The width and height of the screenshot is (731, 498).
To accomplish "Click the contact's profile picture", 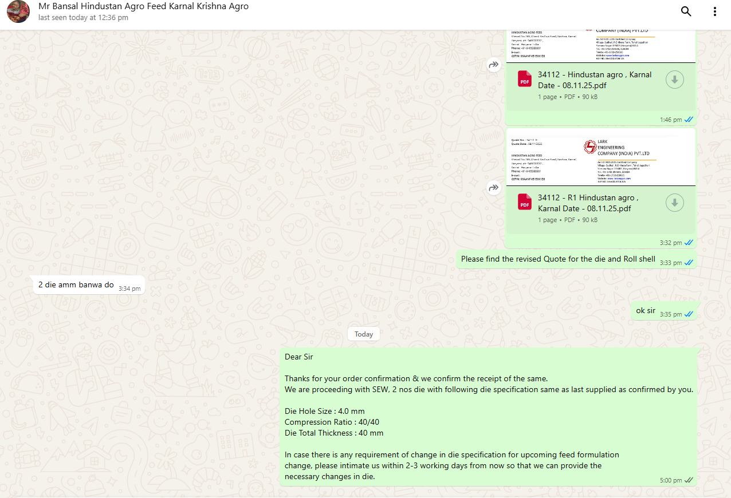I will [x=18, y=11].
